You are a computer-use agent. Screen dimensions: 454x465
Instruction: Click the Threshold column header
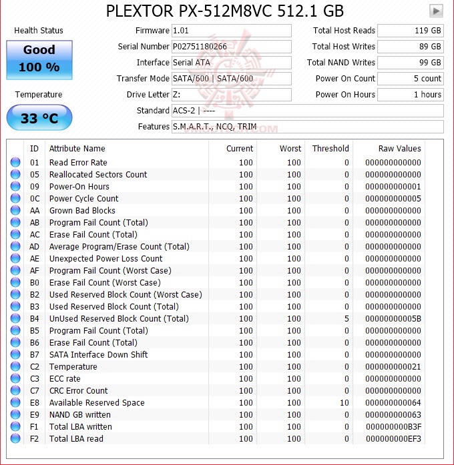[x=328, y=148]
